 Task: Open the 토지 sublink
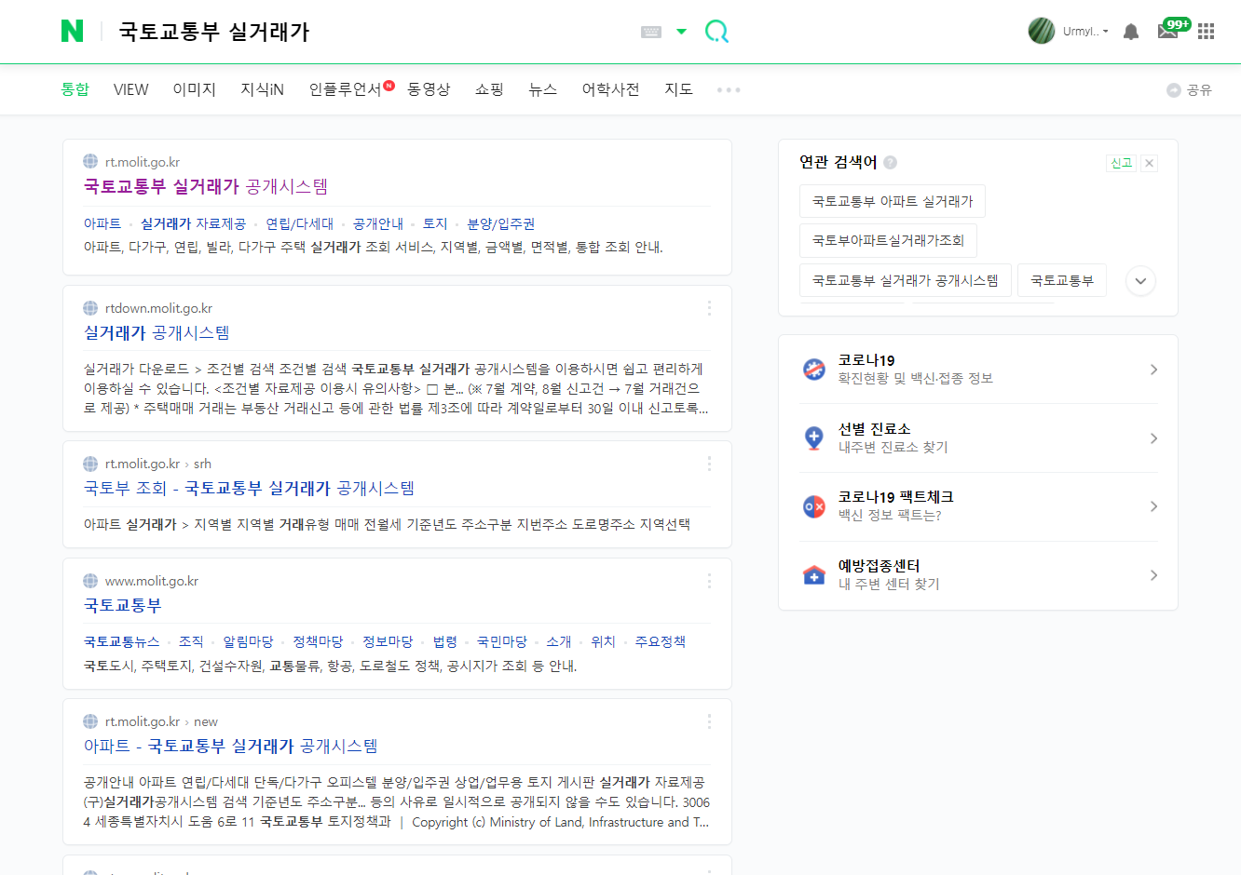pyautogui.click(x=435, y=223)
